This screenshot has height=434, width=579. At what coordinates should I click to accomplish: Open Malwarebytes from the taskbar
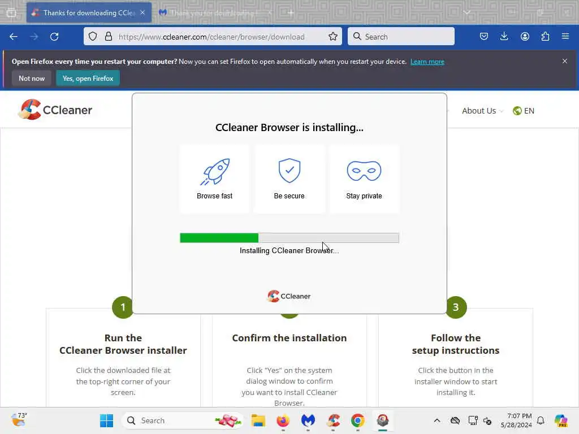coord(308,420)
